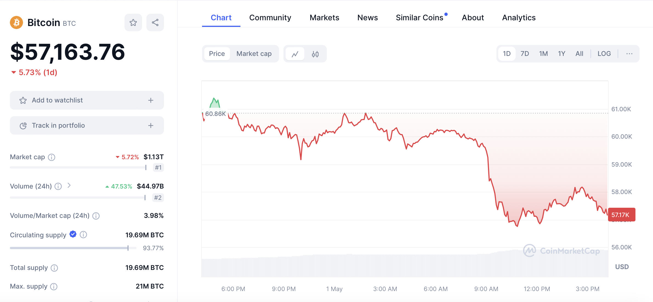Image resolution: width=653 pixels, height=302 pixels.
Task: Click the share icon next to Bitcoin title
Action: point(155,22)
